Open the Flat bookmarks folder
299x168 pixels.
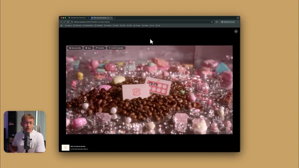point(158,25)
